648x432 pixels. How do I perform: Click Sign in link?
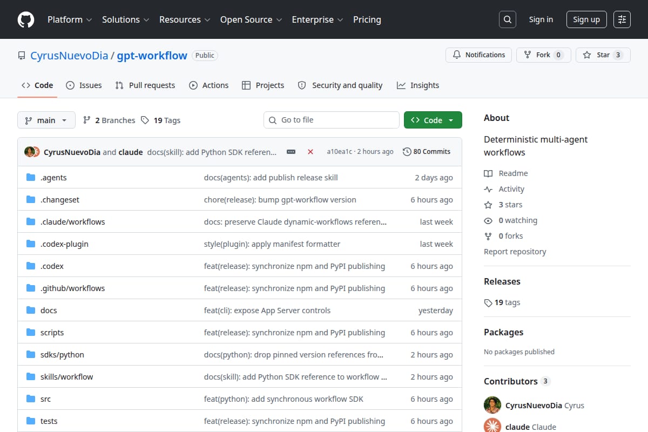(541, 19)
